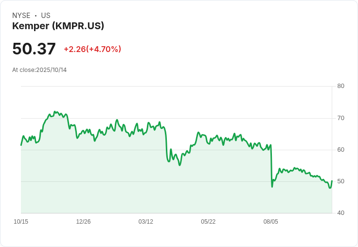Click the 50 y-axis price label
The height and width of the screenshot is (247, 358).
[340, 181]
